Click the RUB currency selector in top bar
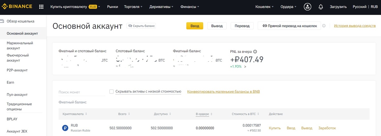The image size is (381, 136). click(374, 7)
